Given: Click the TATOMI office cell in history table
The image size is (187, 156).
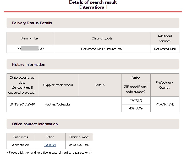Looking at the screenshot, I should tap(136, 100).
